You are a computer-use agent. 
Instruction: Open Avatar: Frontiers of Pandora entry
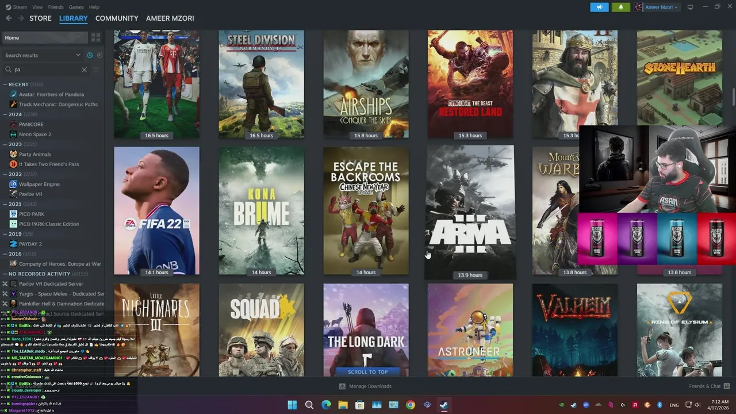click(51, 94)
